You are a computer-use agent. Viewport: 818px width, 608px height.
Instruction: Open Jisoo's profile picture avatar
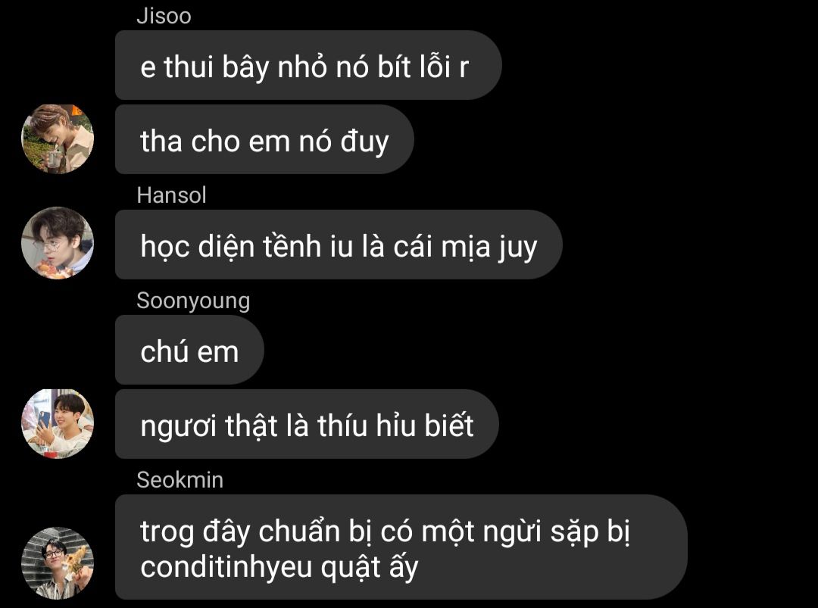(x=58, y=139)
